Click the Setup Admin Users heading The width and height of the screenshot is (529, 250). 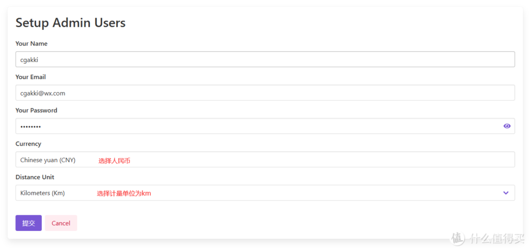click(71, 23)
